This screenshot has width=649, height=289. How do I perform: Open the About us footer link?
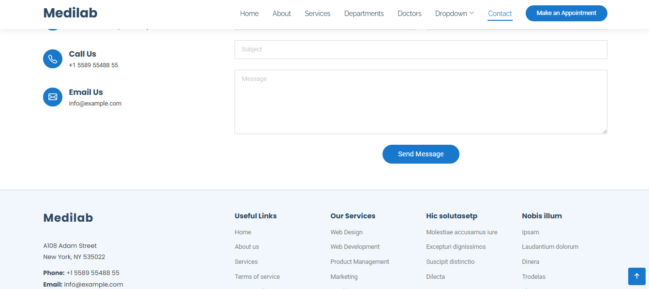247,247
